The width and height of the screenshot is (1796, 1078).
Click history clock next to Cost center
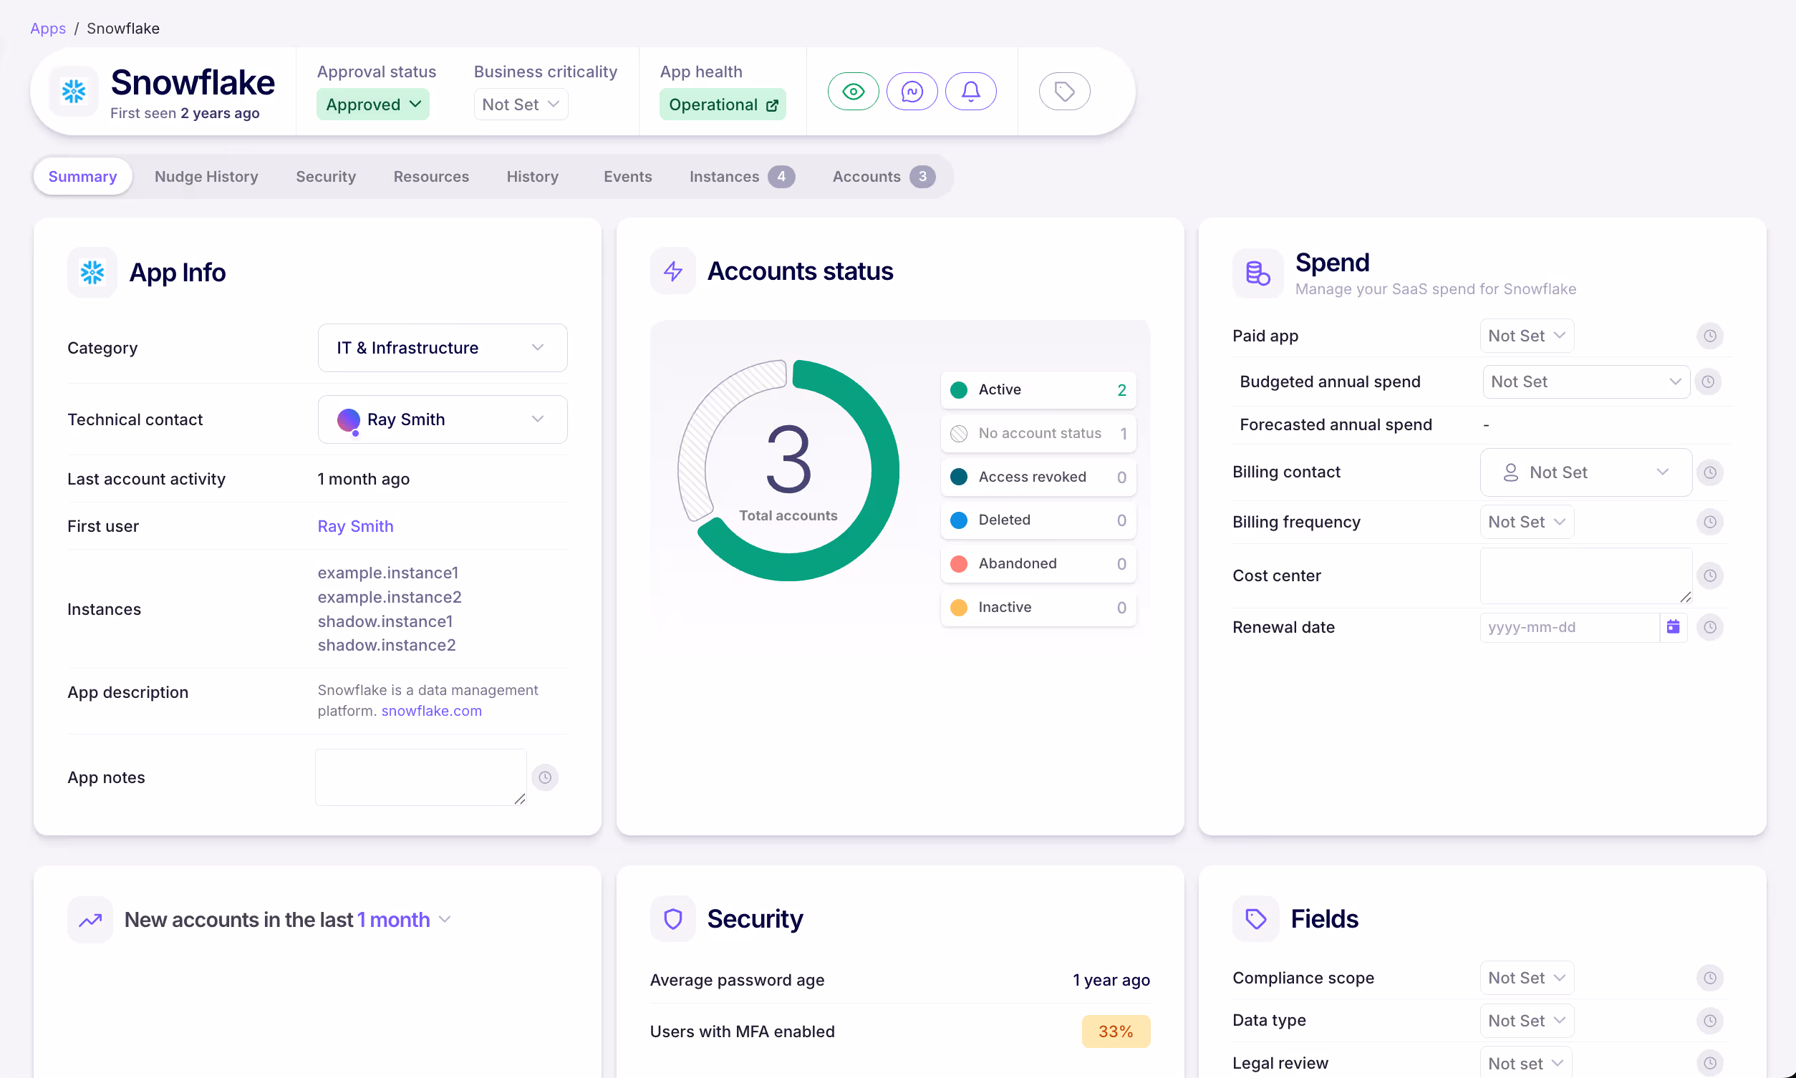pos(1710,576)
